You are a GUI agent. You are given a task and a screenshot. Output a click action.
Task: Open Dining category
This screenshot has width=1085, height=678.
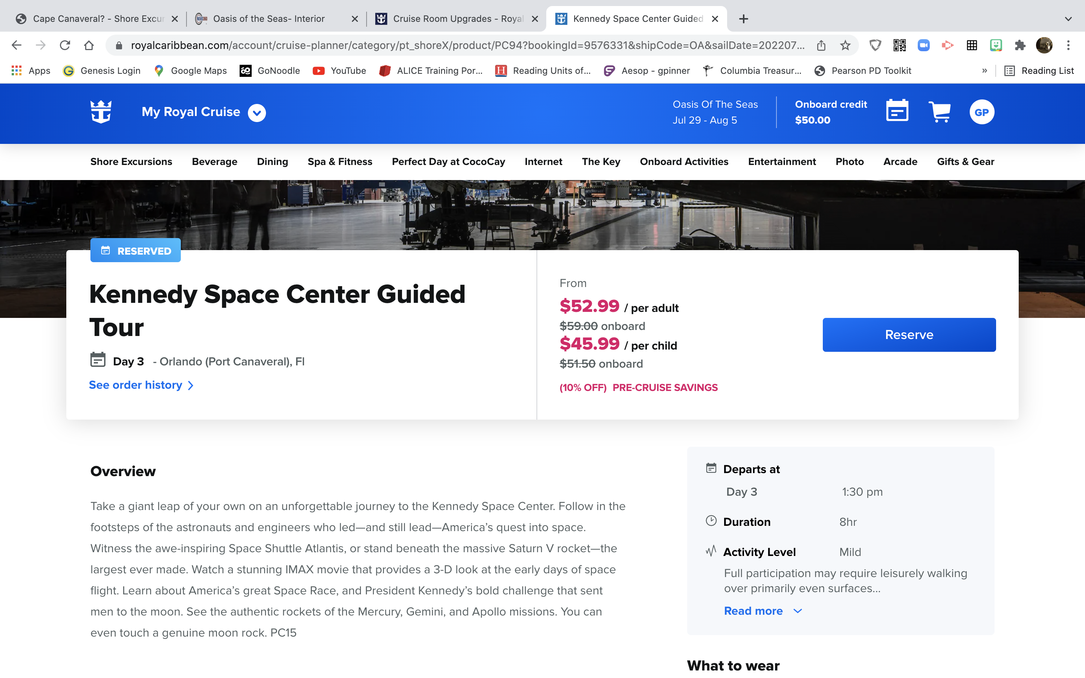coord(273,162)
